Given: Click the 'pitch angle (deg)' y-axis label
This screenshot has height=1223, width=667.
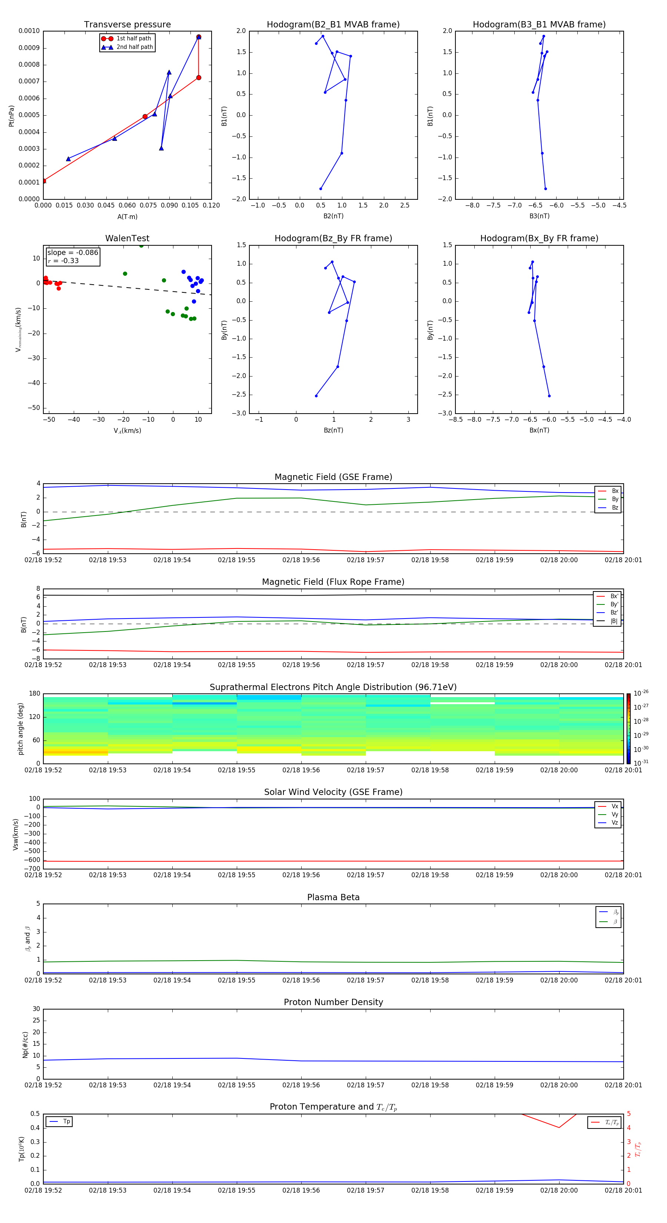Looking at the screenshot, I should pos(20,729).
